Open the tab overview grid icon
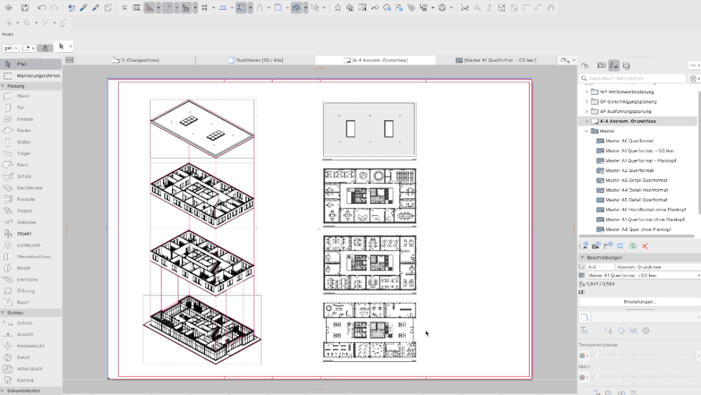Image resolution: width=701 pixels, height=395 pixels. [x=70, y=60]
